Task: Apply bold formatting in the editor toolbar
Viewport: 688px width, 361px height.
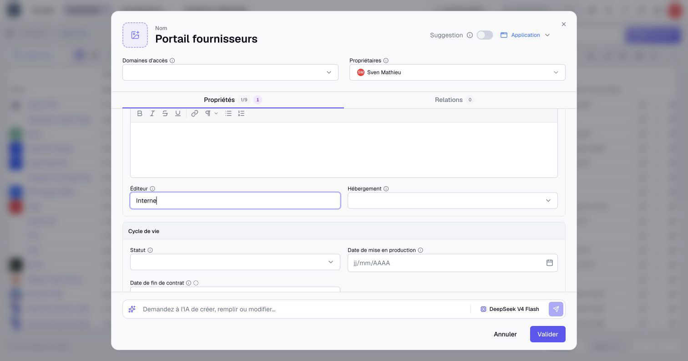Action: tap(140, 113)
